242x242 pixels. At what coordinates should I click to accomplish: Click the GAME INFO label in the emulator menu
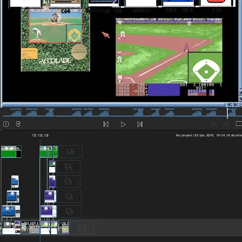point(179,10)
